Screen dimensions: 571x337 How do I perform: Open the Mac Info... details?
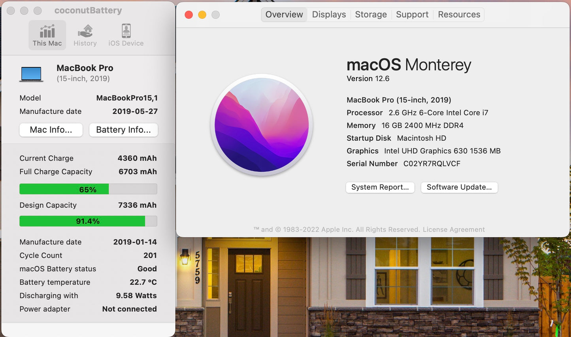tap(51, 130)
